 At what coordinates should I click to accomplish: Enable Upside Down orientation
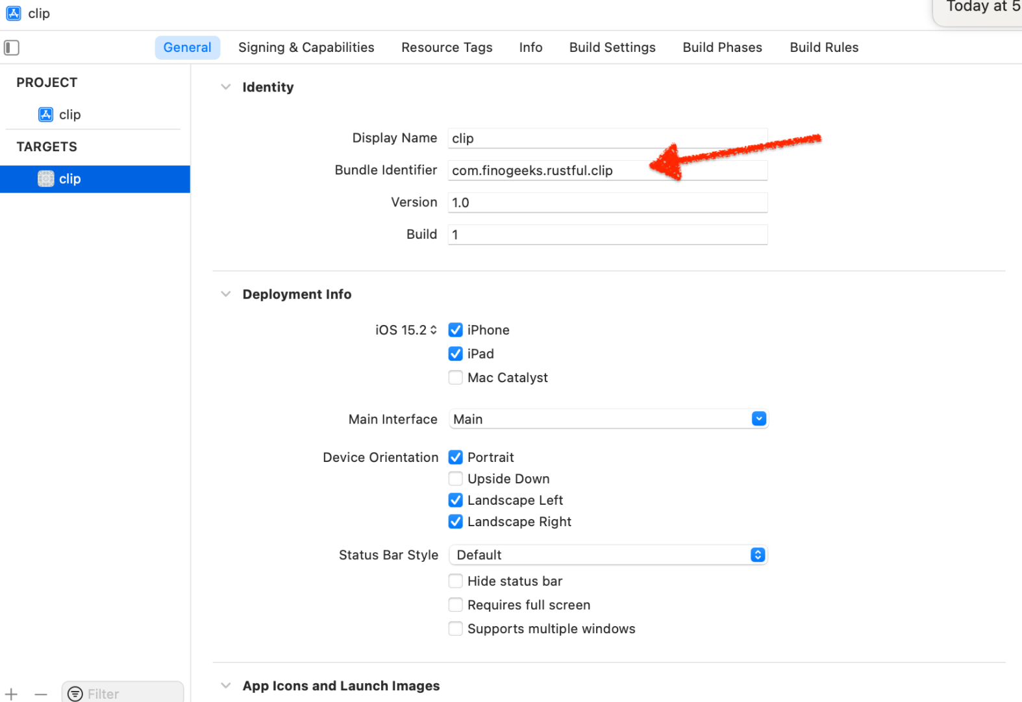(x=456, y=479)
